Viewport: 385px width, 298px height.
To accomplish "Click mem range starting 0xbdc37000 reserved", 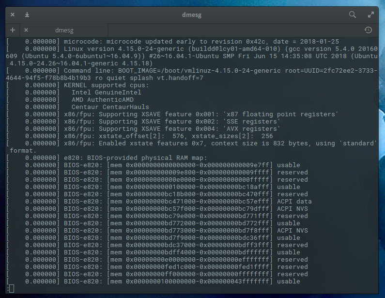I will coord(157,245).
